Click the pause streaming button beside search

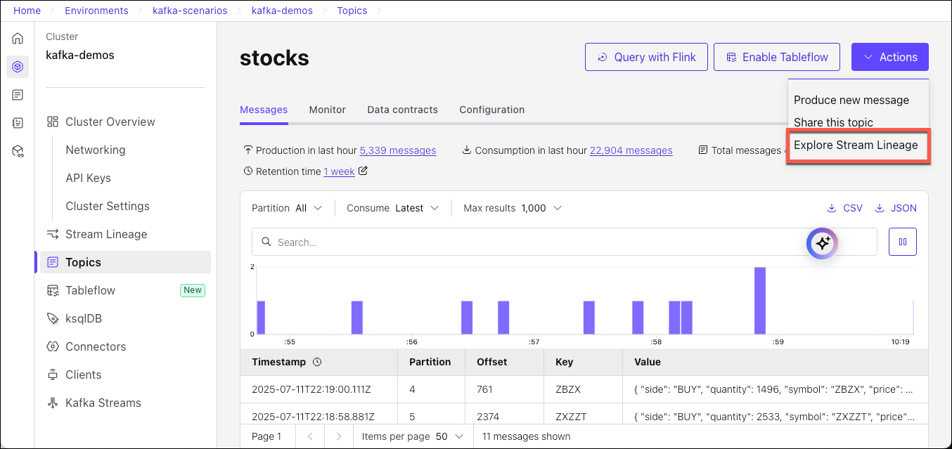point(903,242)
